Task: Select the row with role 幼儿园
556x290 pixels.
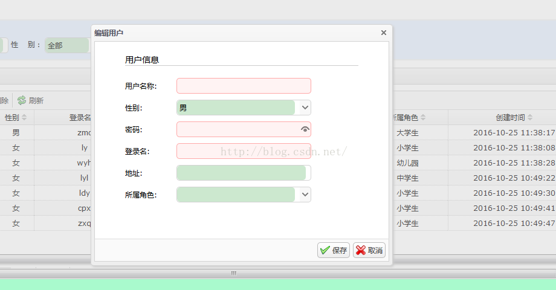Action: (x=407, y=163)
